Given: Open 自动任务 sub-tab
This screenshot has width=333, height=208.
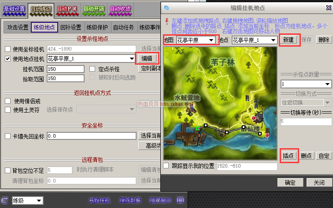Looking at the screenshot, I should [124, 27].
